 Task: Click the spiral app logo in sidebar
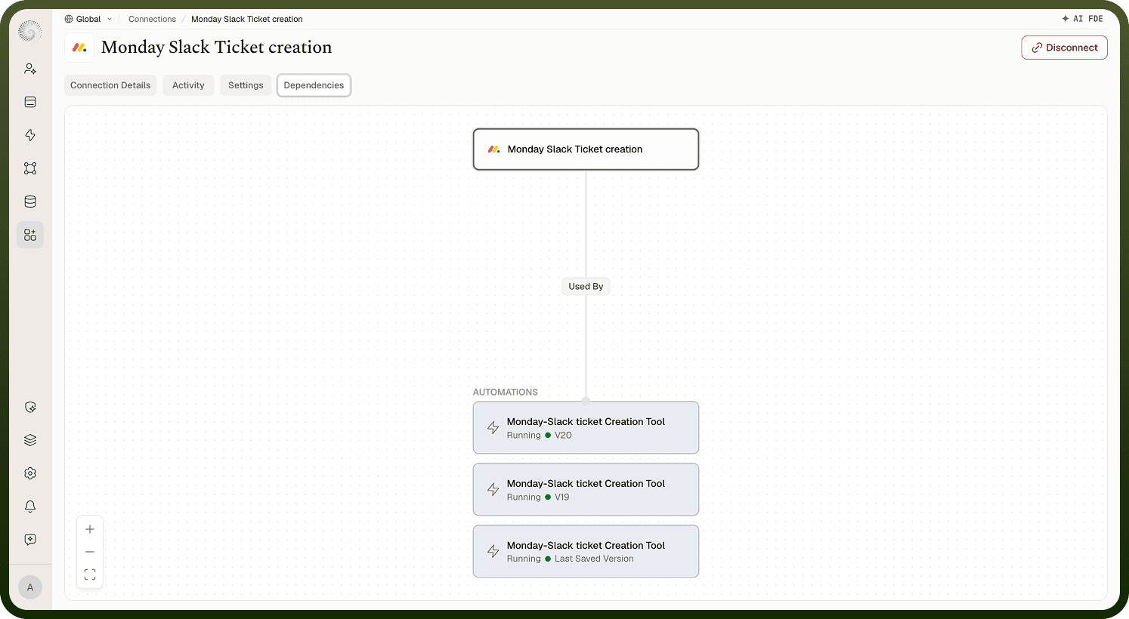pyautogui.click(x=30, y=31)
